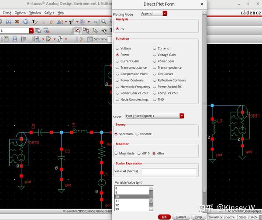Click the select instance pins cursor icon
262x220 pixels.
click(86, 31)
